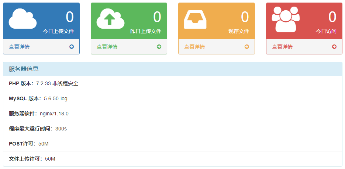Screen dimensions: 345x169
Task: Click the 文件上传许可 row
Action: coord(172,159)
